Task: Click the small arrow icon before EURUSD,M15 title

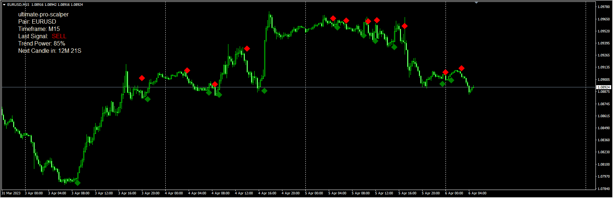Action: point(4,5)
